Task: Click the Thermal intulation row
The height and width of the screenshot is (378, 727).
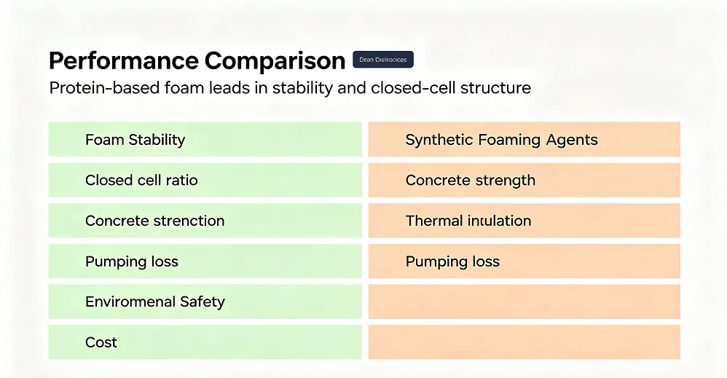Action: pos(524,220)
